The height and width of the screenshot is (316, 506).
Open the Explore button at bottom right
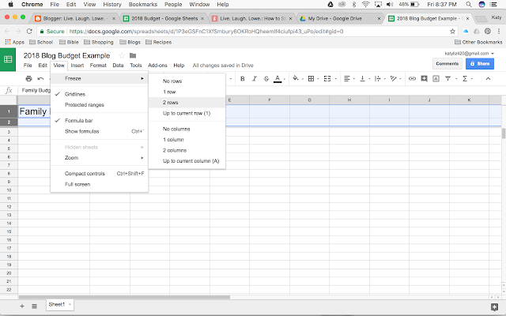[x=494, y=307]
